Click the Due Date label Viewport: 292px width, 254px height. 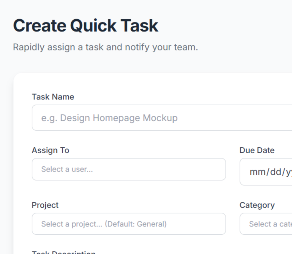point(257,150)
